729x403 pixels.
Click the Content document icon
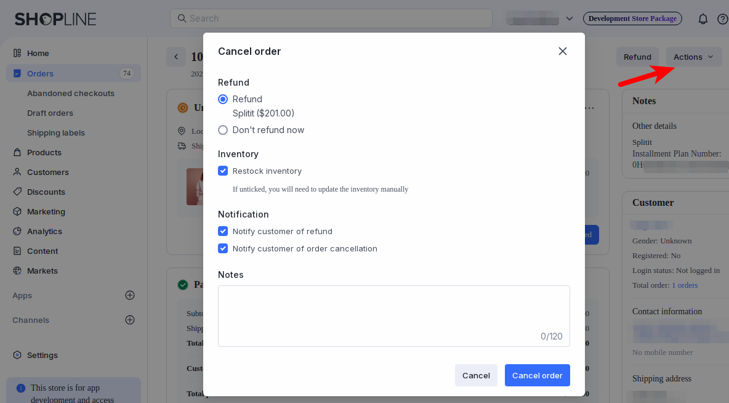(17, 251)
